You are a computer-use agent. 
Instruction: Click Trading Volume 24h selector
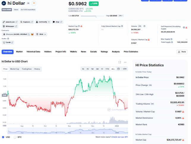pos(152,104)
